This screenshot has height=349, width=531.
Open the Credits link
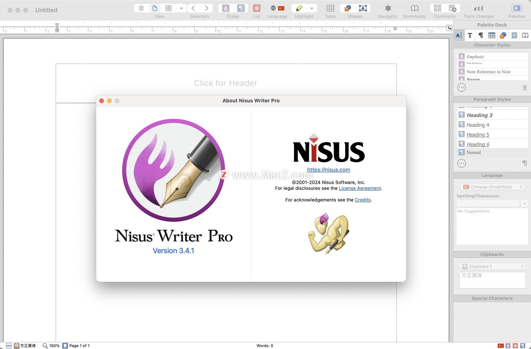click(363, 200)
